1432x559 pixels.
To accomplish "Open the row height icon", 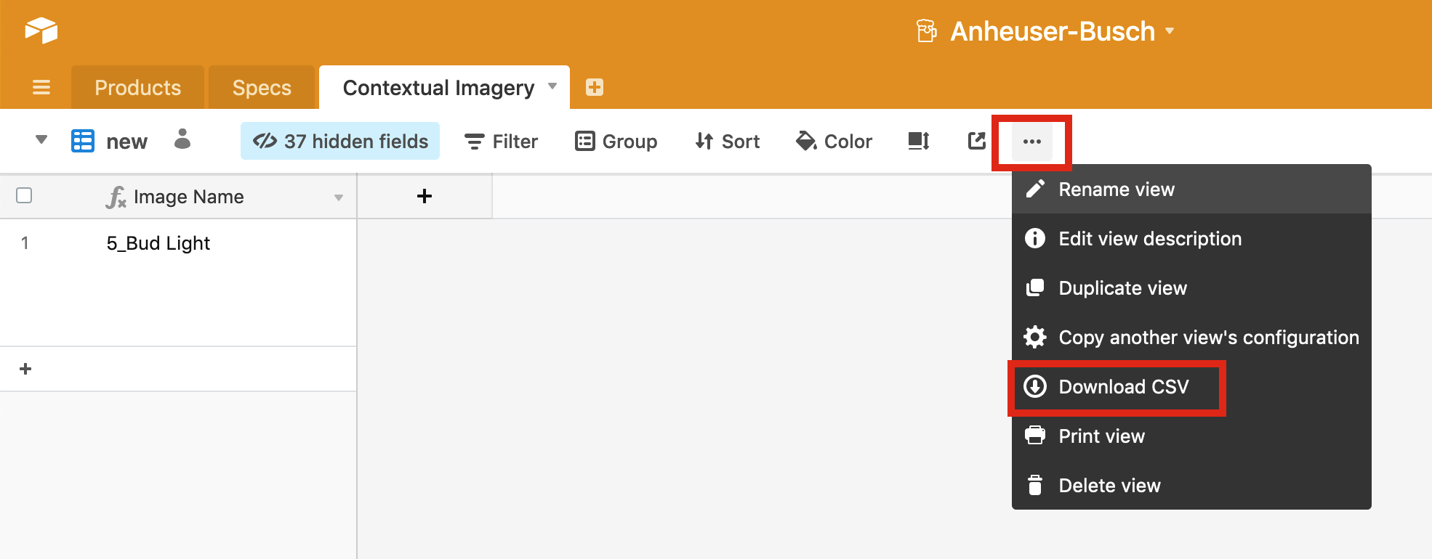I will (x=919, y=141).
